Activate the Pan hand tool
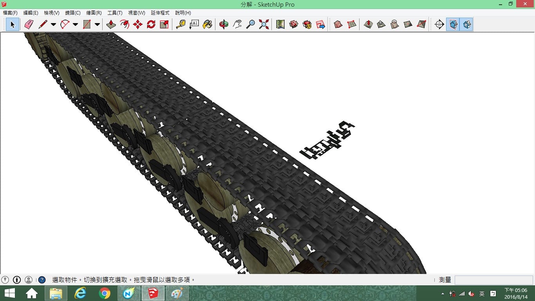Image resolution: width=535 pixels, height=301 pixels. [x=237, y=24]
